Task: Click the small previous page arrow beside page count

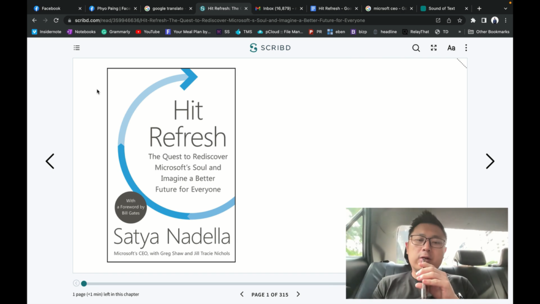Action: pyautogui.click(x=242, y=294)
